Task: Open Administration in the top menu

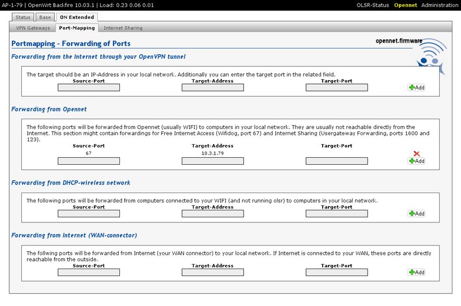Action: click(440, 5)
